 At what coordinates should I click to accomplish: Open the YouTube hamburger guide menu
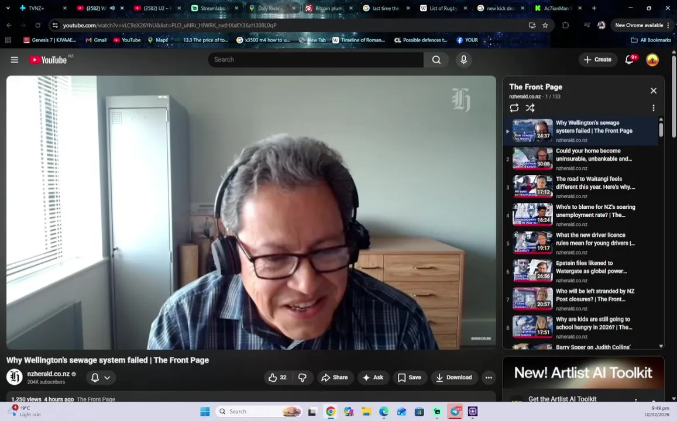click(x=14, y=60)
